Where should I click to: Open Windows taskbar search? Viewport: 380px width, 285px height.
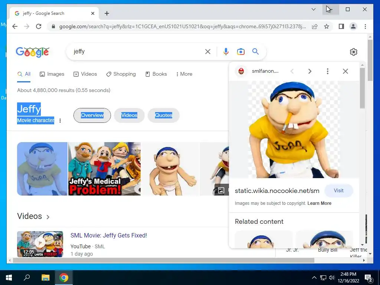click(27, 277)
